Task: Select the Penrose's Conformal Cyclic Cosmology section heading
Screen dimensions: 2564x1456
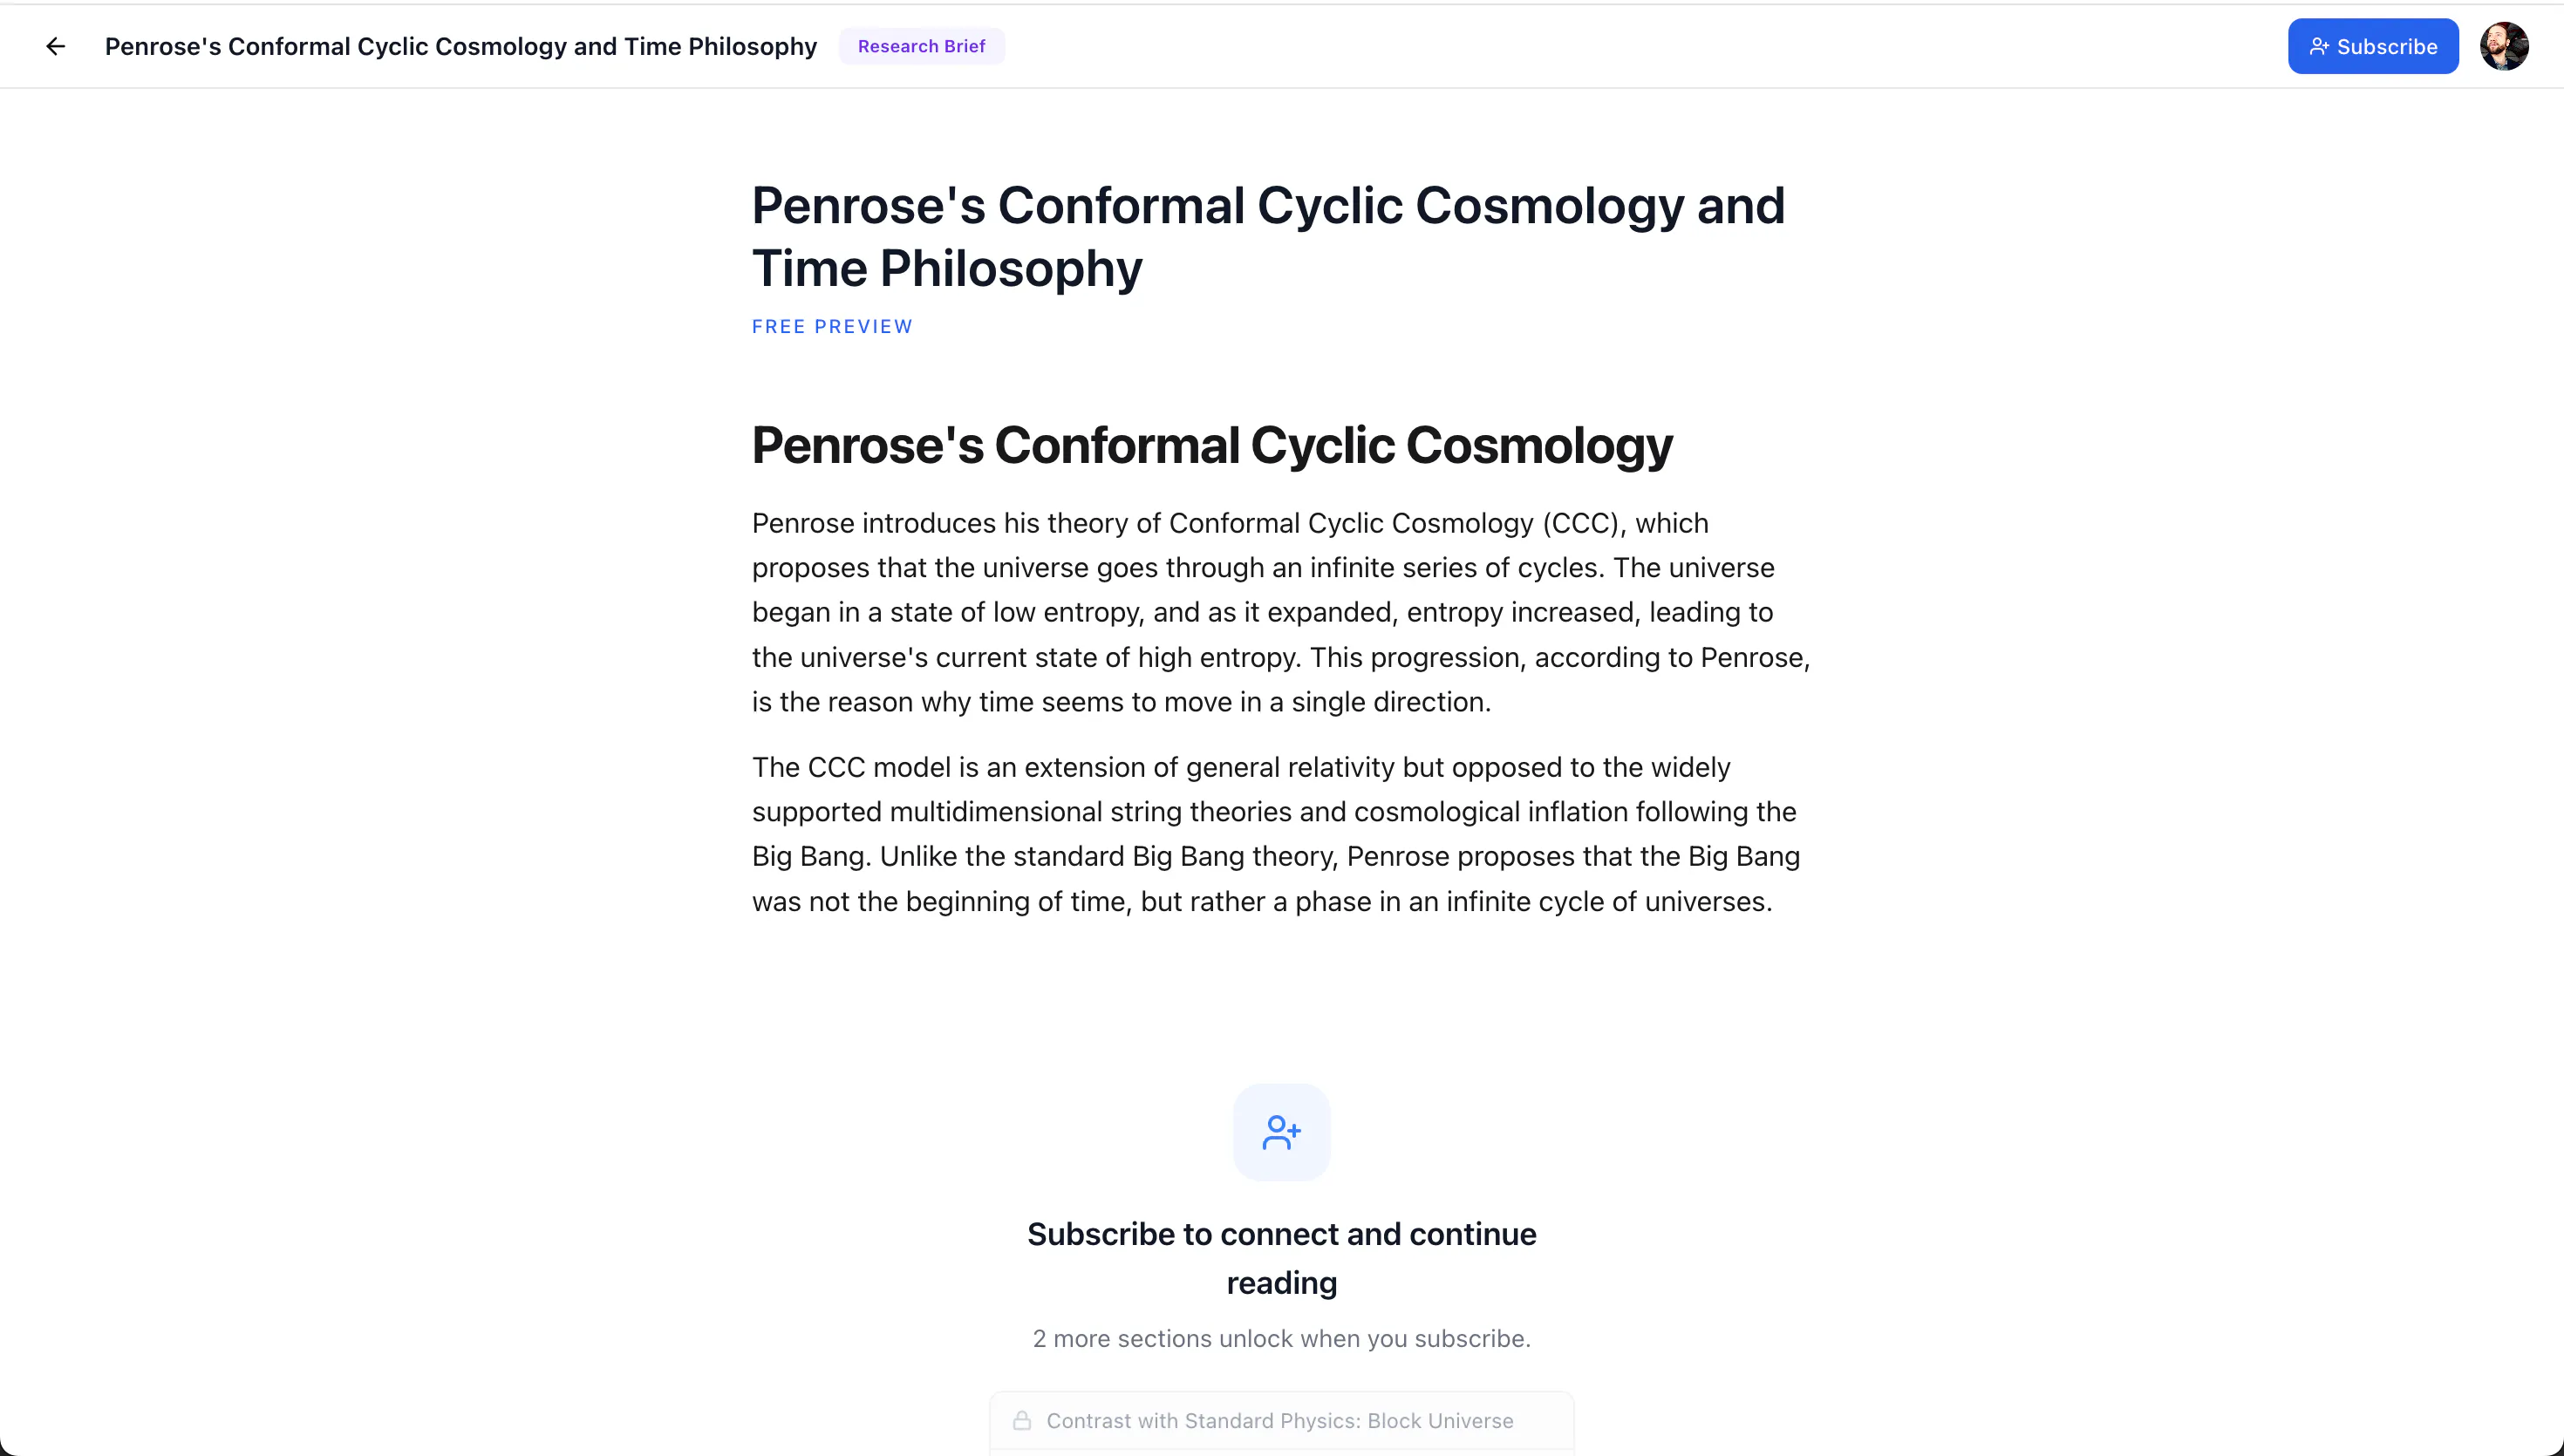Action: point(1211,445)
